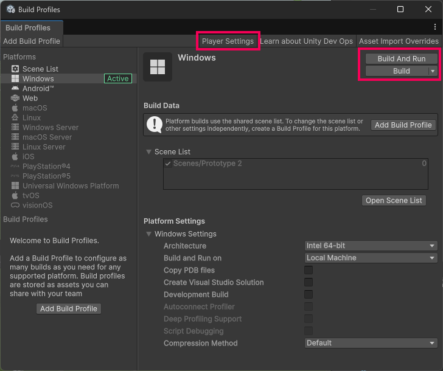
Task: Check Create Visual Studio Solution
Action: [x=309, y=282]
